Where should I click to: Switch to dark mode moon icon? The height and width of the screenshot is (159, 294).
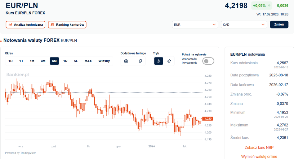coord(169,61)
